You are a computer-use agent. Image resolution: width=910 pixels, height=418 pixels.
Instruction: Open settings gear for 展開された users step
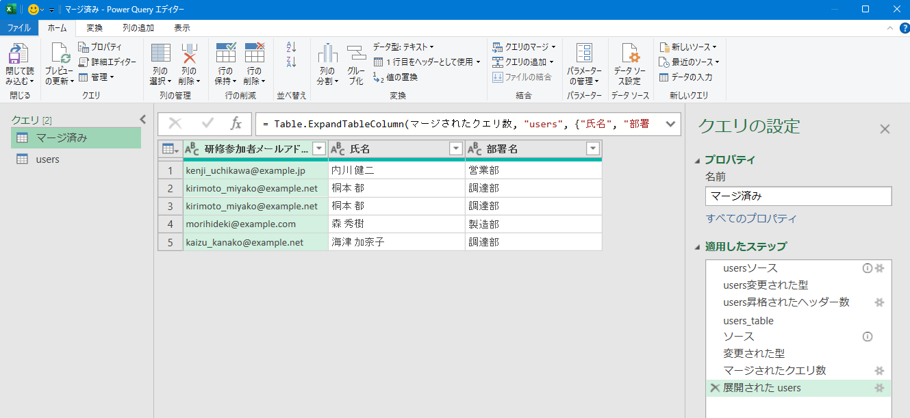880,388
